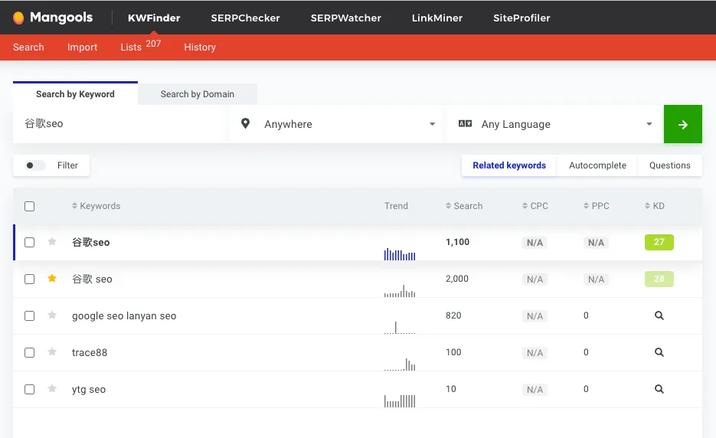Click the Trend column header
The image size is (716, 438).
[x=396, y=206]
